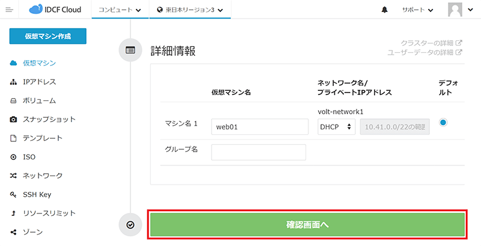Click the checkmark step circle icon
This screenshot has height=246, width=481.
(x=130, y=224)
